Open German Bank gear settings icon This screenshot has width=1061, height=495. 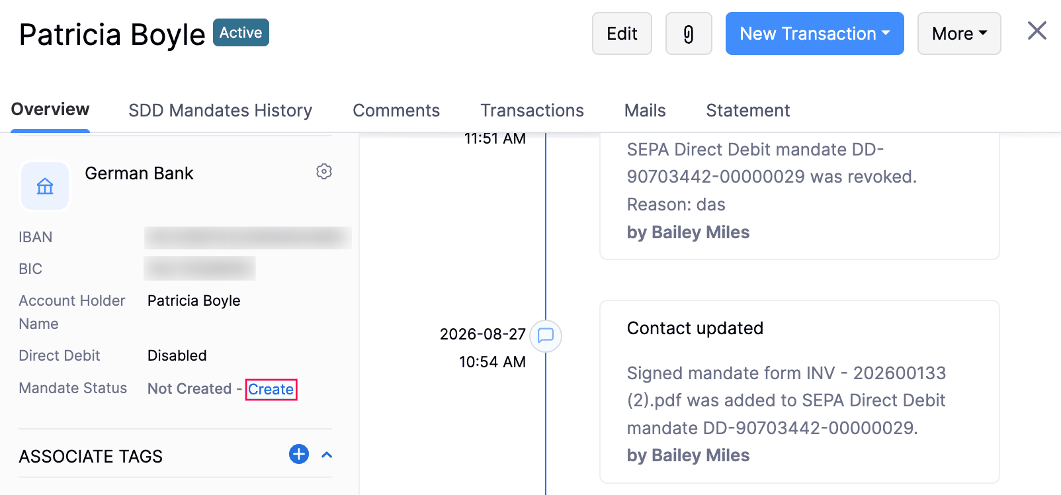[324, 171]
